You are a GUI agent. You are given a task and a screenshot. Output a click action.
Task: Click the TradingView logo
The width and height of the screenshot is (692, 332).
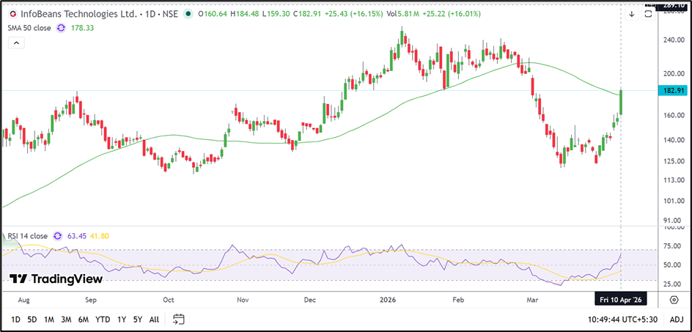point(56,278)
